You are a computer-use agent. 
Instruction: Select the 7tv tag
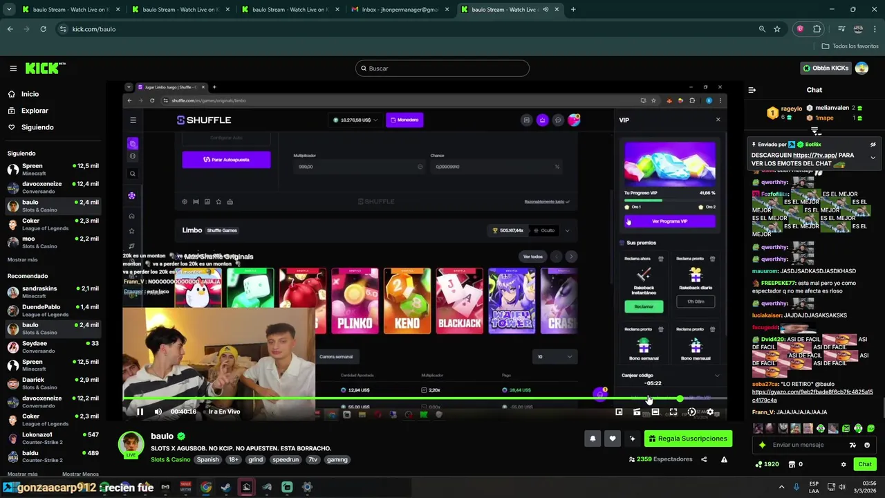pos(313,459)
